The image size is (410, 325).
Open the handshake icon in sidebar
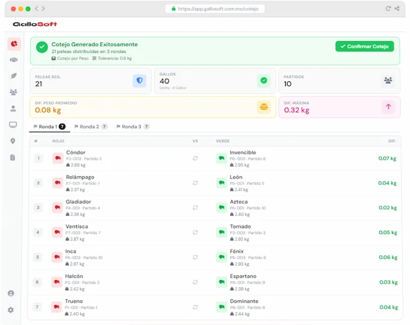(x=14, y=60)
